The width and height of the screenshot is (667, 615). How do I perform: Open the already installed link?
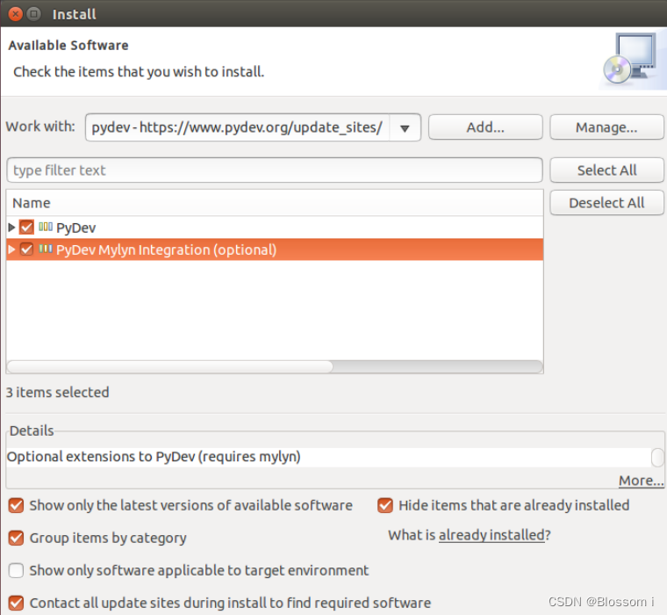[491, 535]
